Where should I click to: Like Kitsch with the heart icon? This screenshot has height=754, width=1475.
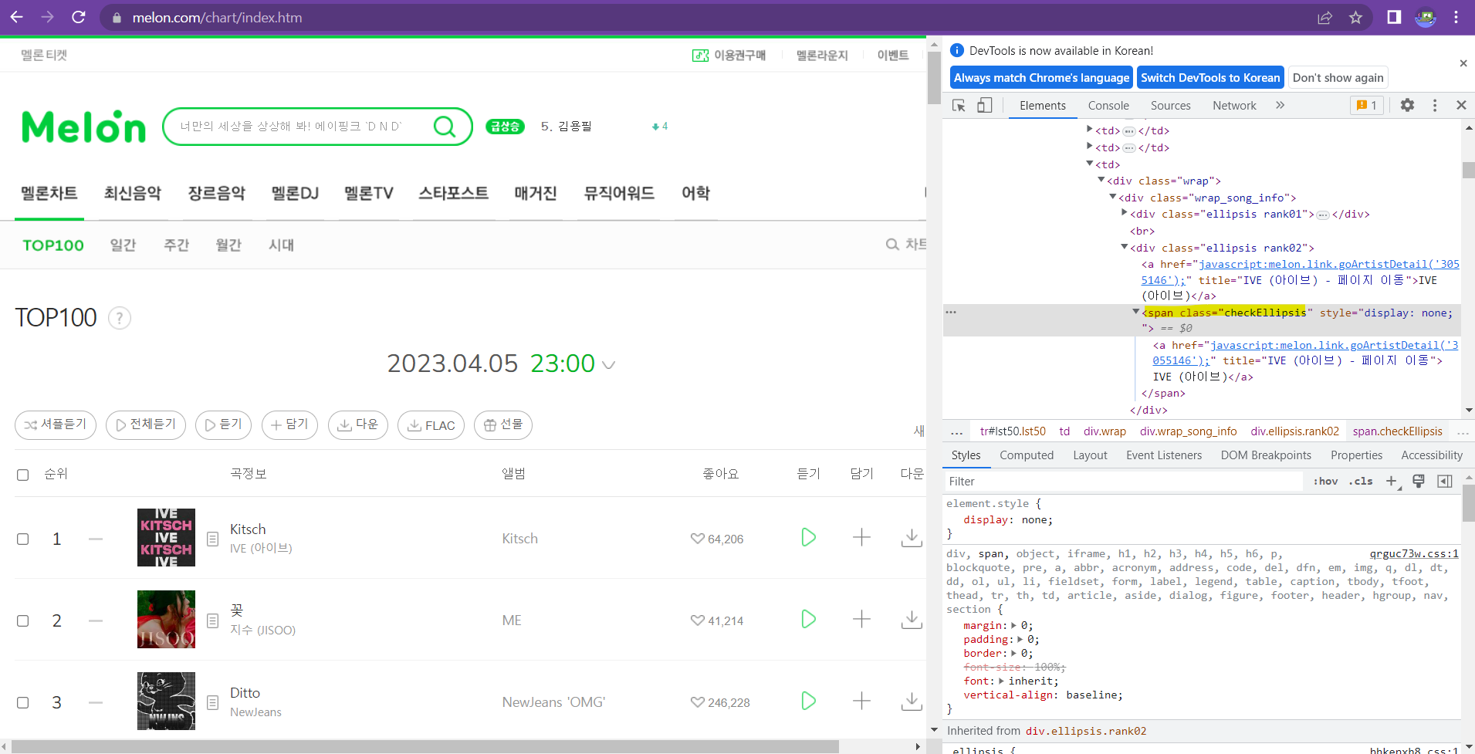697,539
